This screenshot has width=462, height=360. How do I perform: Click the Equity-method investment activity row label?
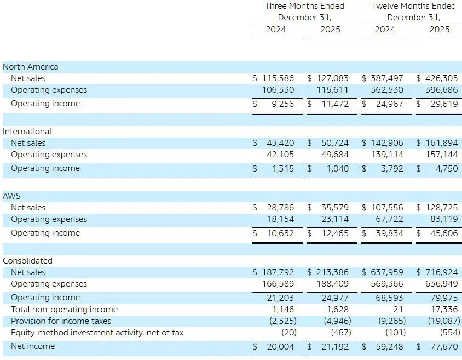[97, 333]
